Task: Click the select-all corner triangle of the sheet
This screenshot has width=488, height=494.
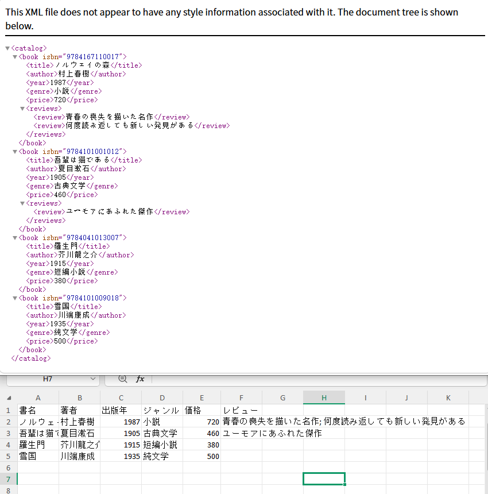Action: coord(9,398)
